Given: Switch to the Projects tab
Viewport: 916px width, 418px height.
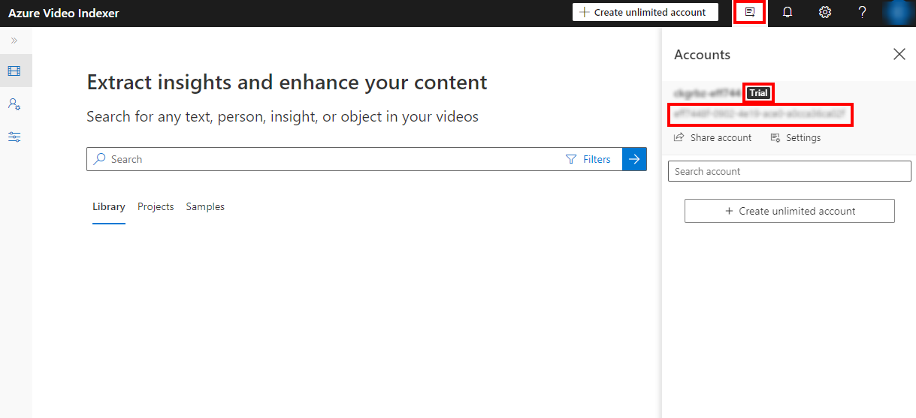Looking at the screenshot, I should (156, 207).
